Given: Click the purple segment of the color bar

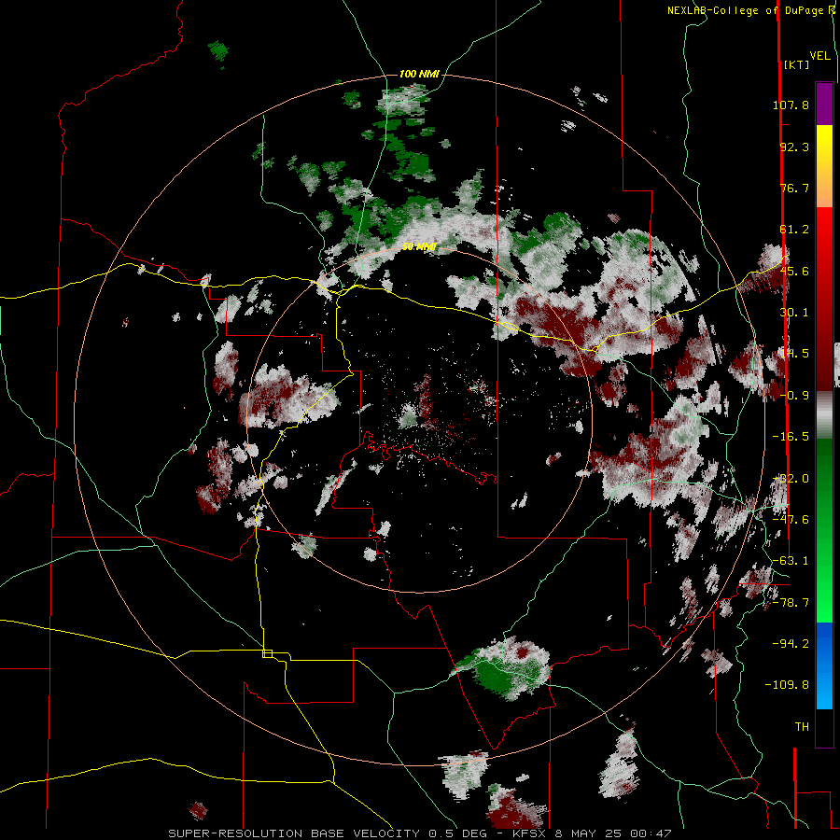Looking at the screenshot, I should pyautogui.click(x=824, y=104).
